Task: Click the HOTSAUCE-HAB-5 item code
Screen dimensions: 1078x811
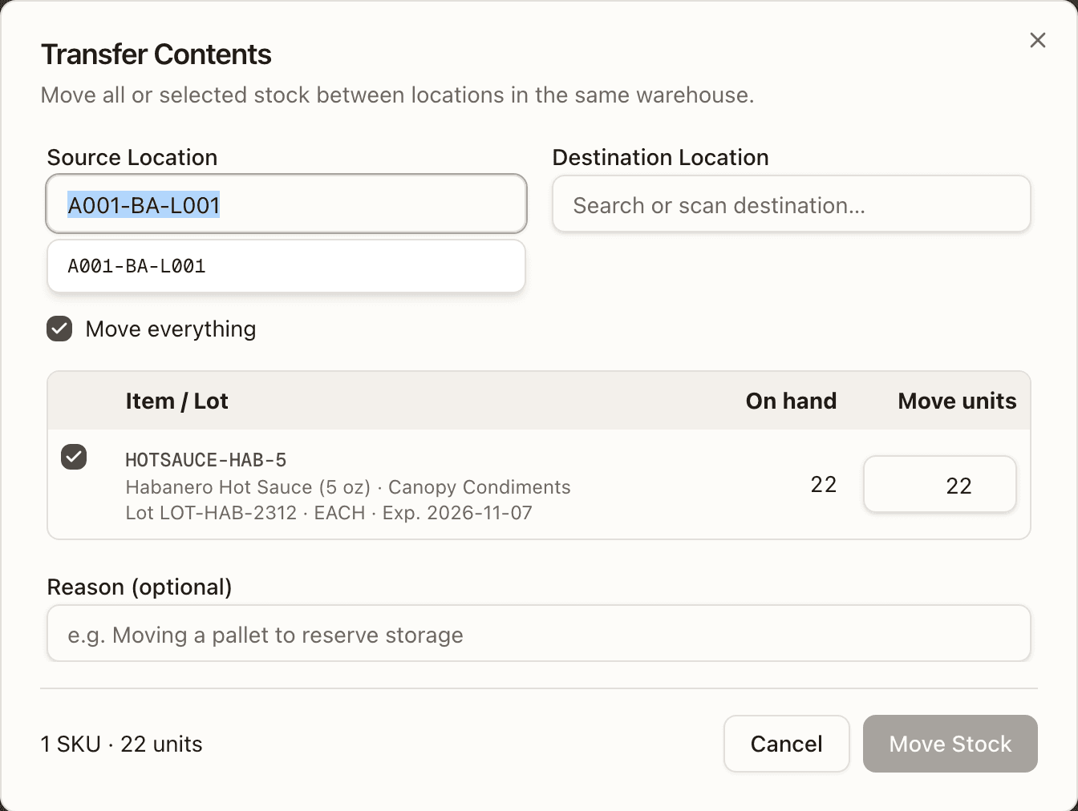Action: pos(205,460)
